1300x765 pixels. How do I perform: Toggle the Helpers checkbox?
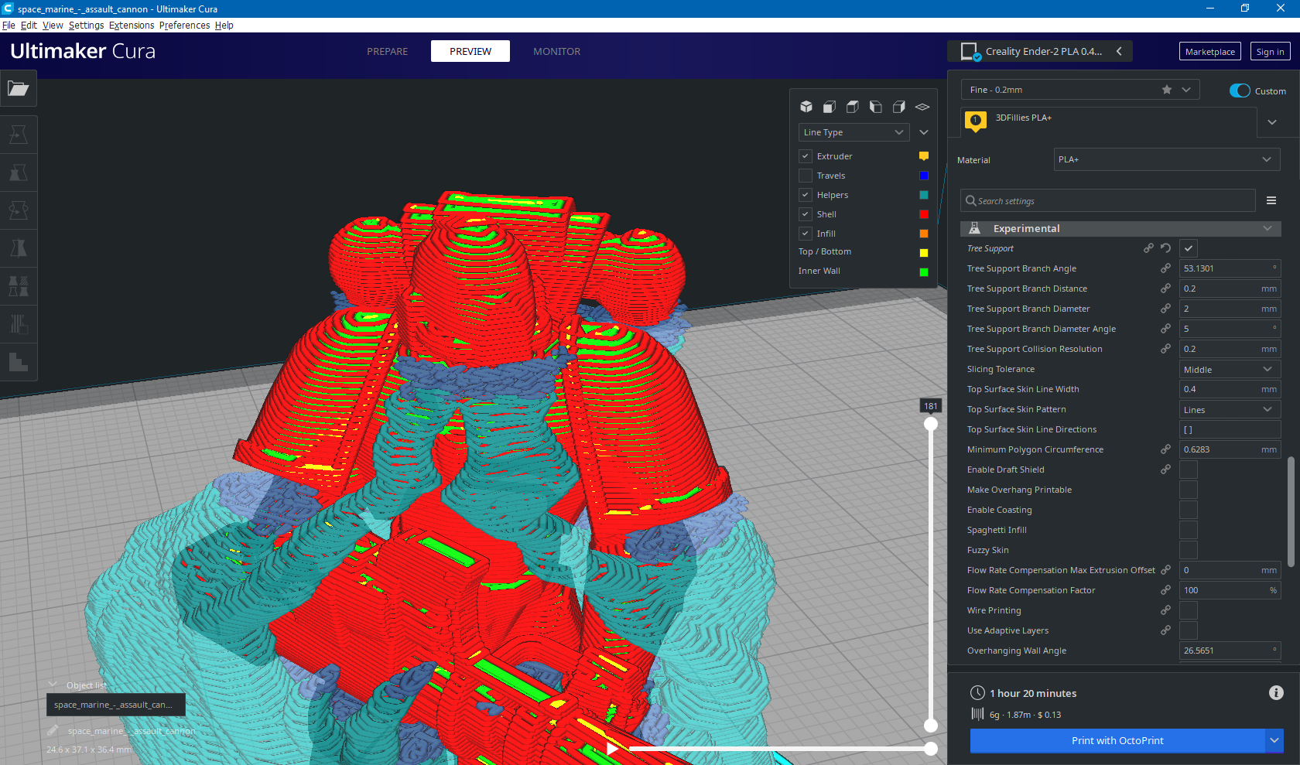(x=806, y=195)
